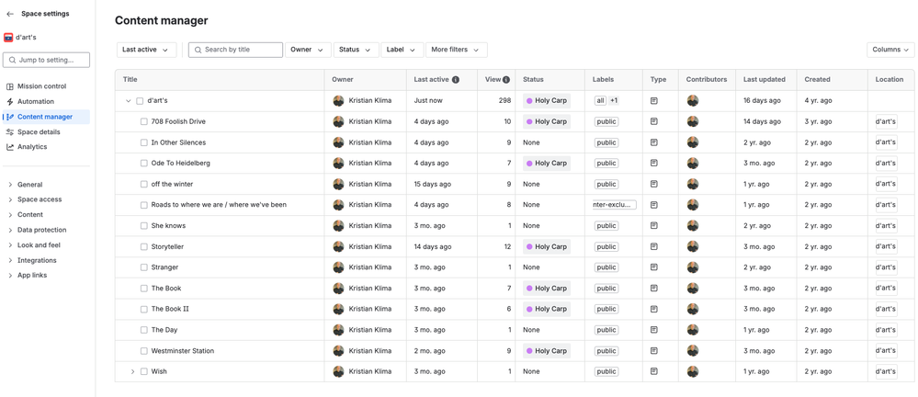918x397 pixels.
Task: Click the Mission control sidebar icon
Action: click(x=10, y=86)
